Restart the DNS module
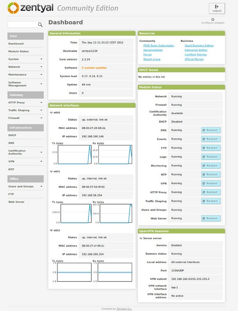This screenshot has width=238, height=311. coord(211,130)
